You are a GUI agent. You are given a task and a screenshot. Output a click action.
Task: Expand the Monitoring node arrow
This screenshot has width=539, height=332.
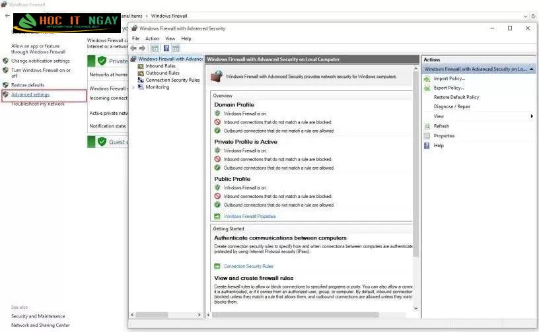(133, 87)
